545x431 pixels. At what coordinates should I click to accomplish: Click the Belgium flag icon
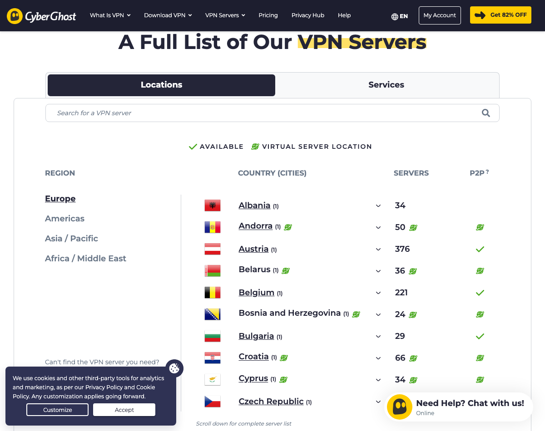[x=213, y=293]
